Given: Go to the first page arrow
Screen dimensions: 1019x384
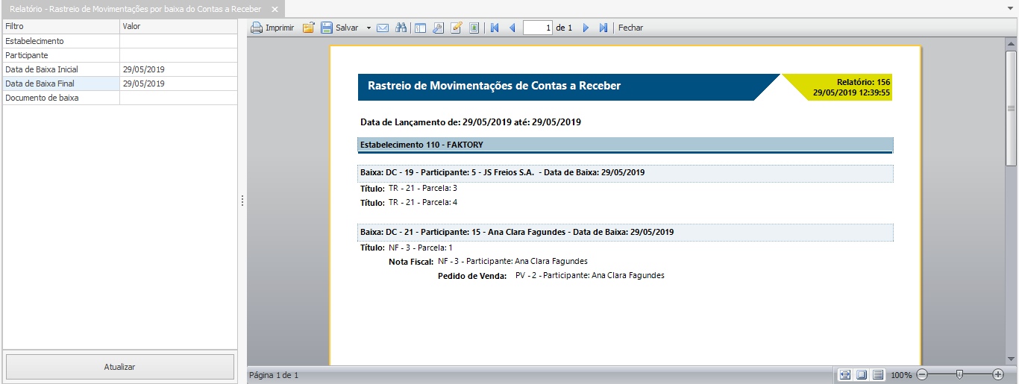Looking at the screenshot, I should click(494, 28).
